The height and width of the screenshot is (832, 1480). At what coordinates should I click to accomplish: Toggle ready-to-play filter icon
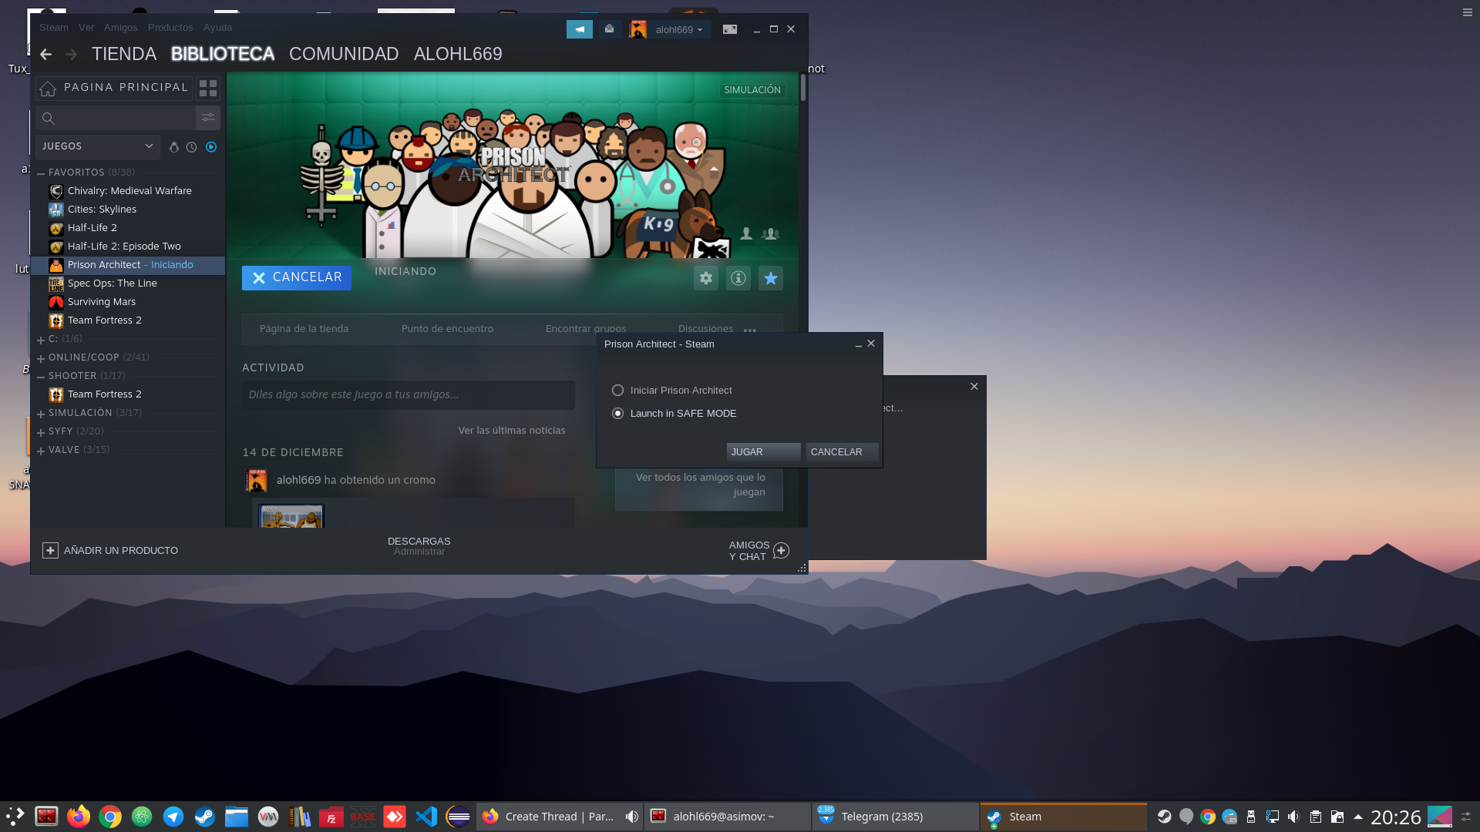(x=211, y=146)
